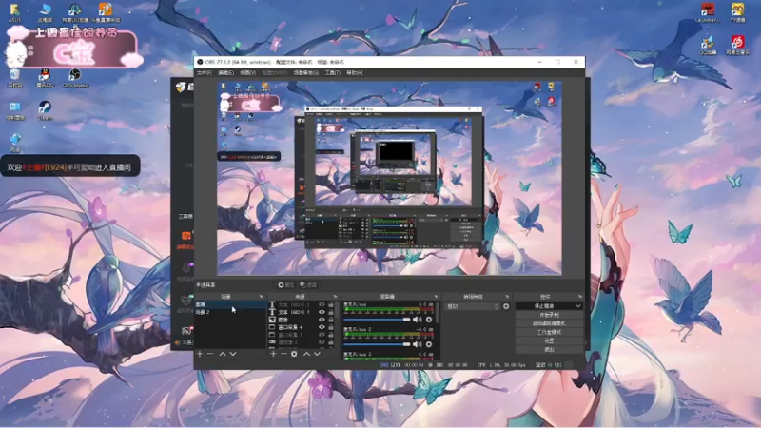
Task: Select the first scene in scenes list
Action: pyautogui.click(x=230, y=304)
